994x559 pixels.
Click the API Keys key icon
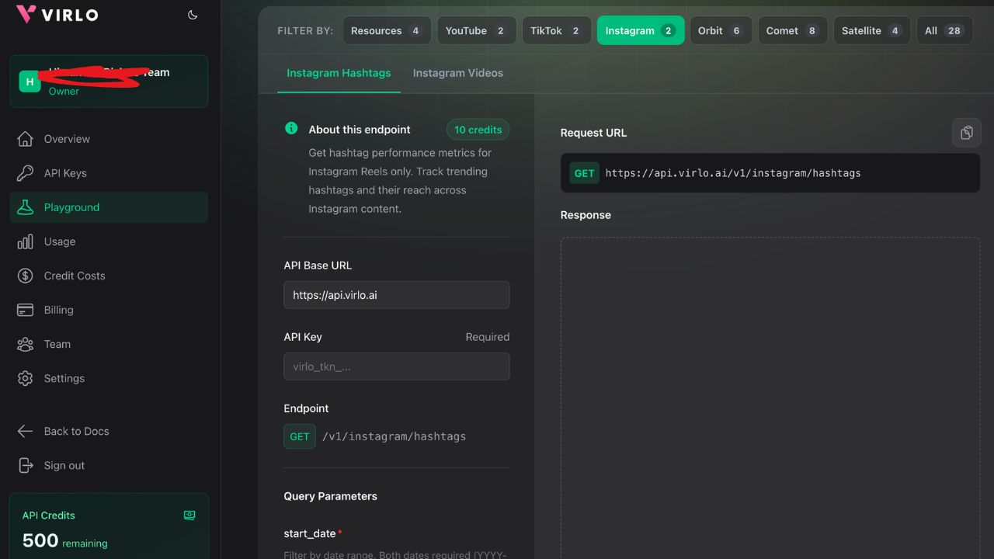pos(26,173)
